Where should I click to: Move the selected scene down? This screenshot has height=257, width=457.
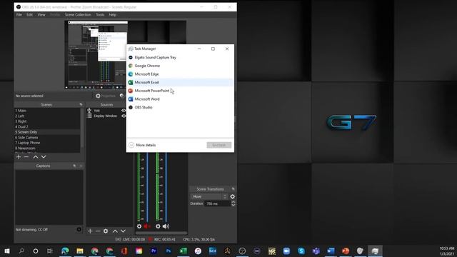coord(44,157)
